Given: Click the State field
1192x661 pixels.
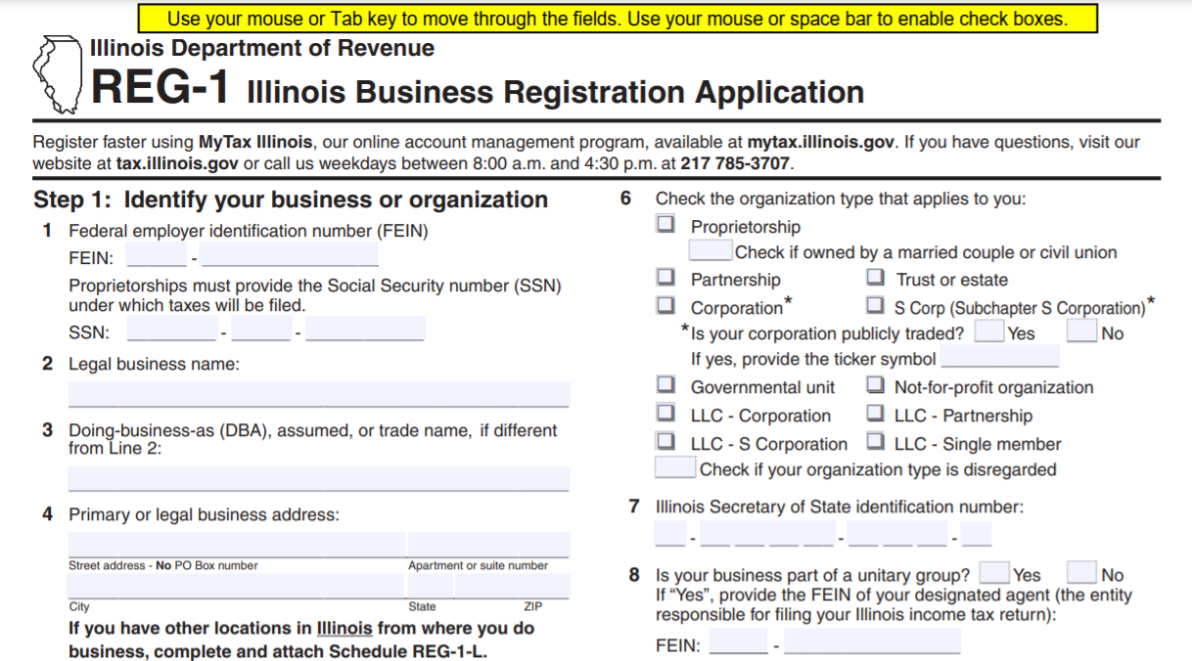Looking at the screenshot, I should click(431, 586).
